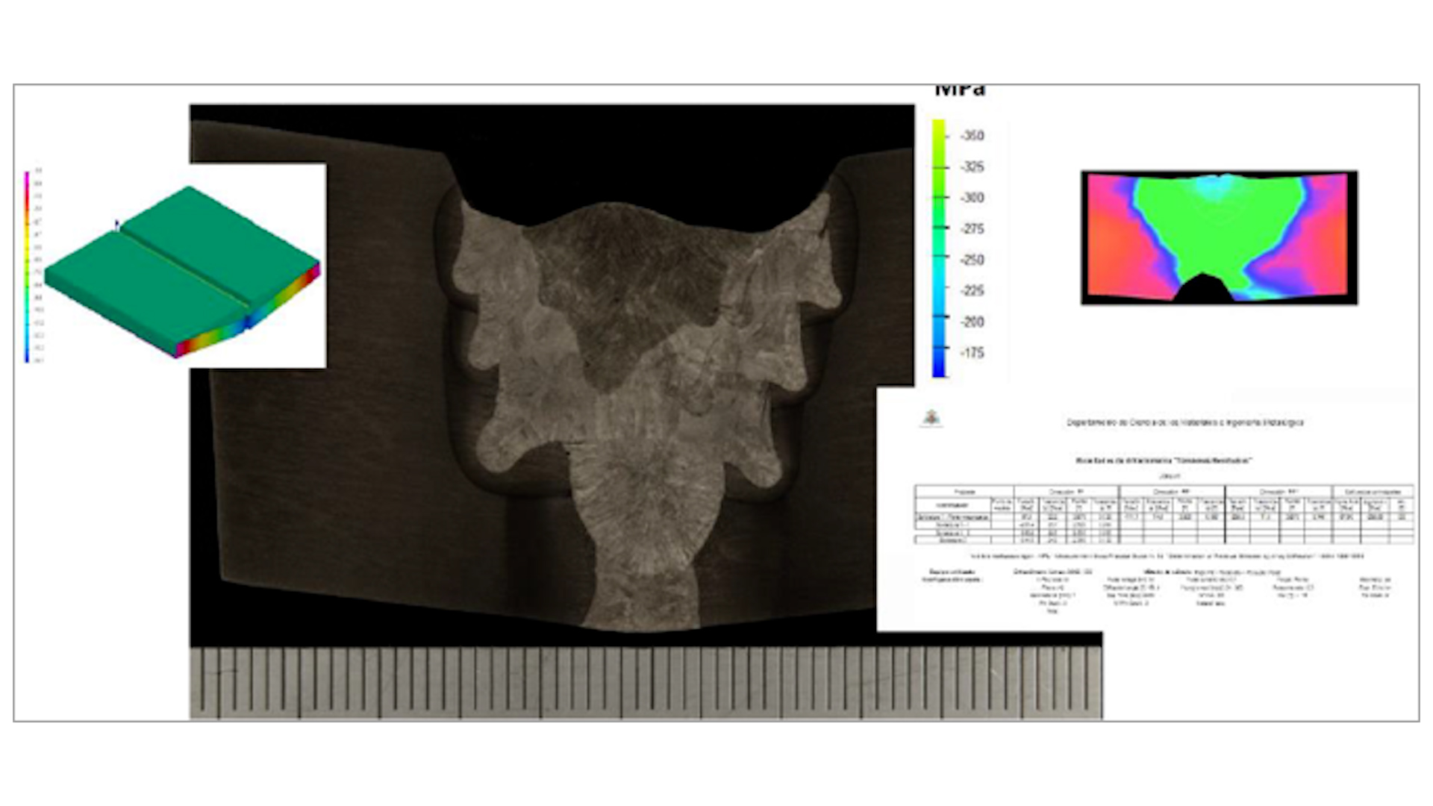Click the -350 label on the MPa scale
Screen dimensions: 1433x806
(x=972, y=136)
